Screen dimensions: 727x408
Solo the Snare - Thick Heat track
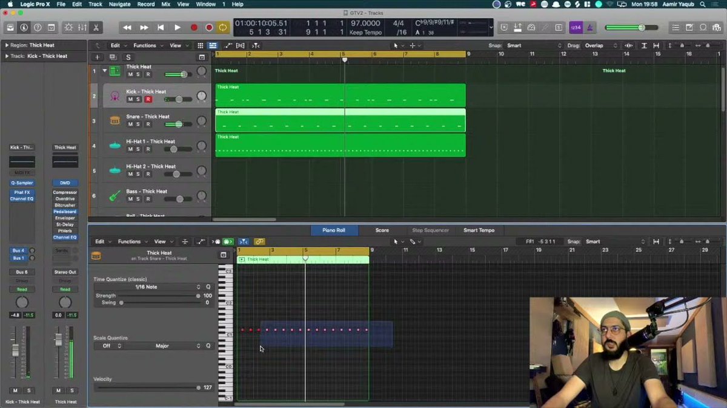tap(136, 124)
